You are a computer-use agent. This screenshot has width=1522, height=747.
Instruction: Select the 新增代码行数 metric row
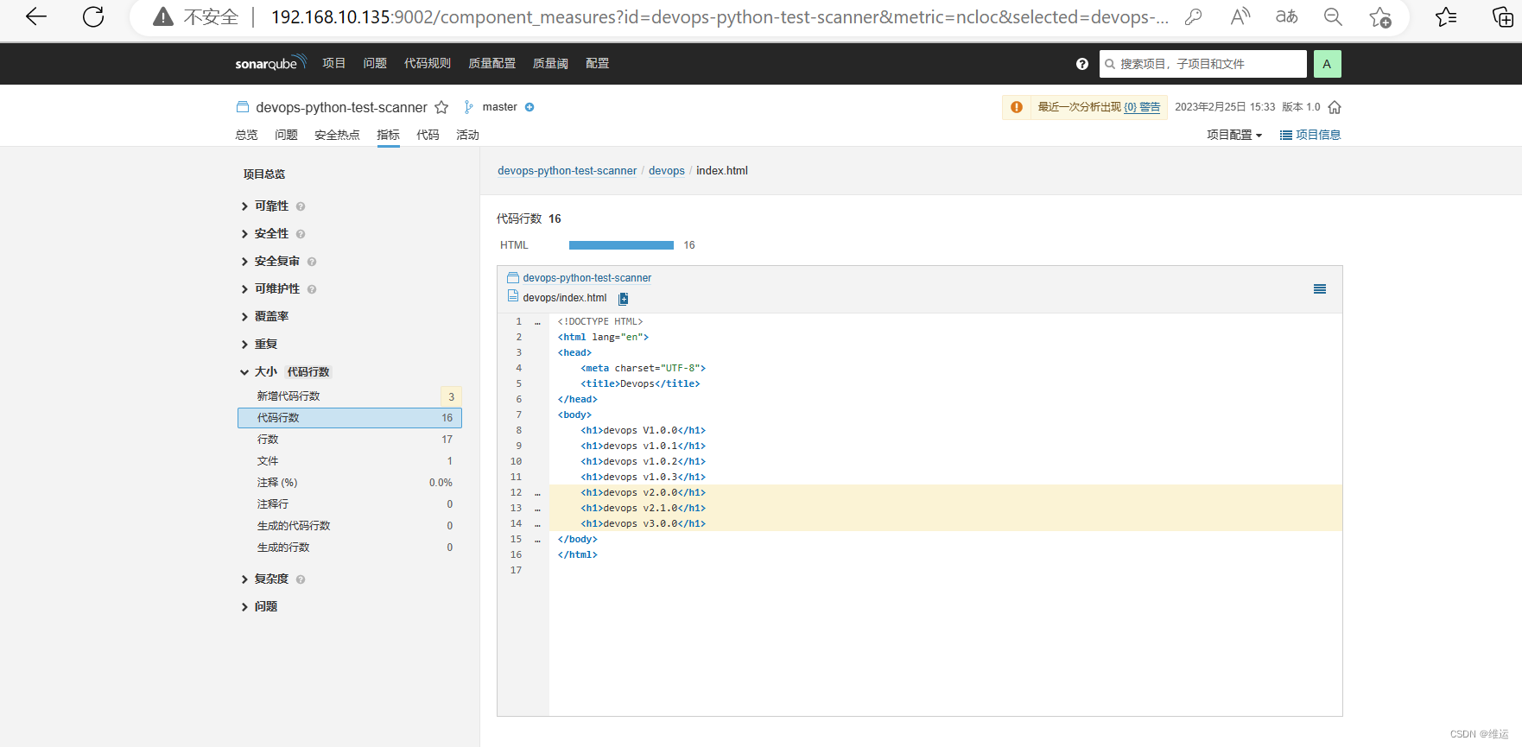pos(350,396)
